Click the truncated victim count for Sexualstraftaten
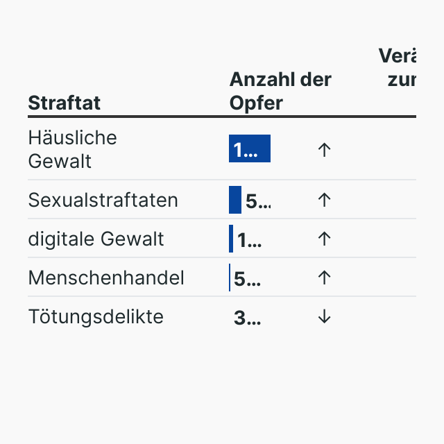444x444 pixels. (258, 201)
